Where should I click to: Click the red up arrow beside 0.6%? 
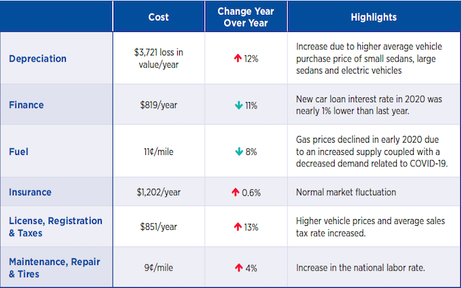point(236,193)
